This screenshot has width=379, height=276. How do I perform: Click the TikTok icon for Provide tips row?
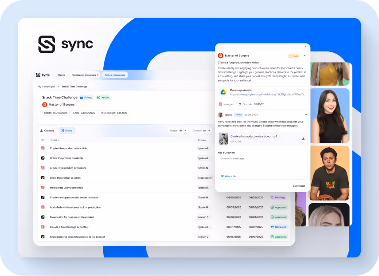pos(43,217)
